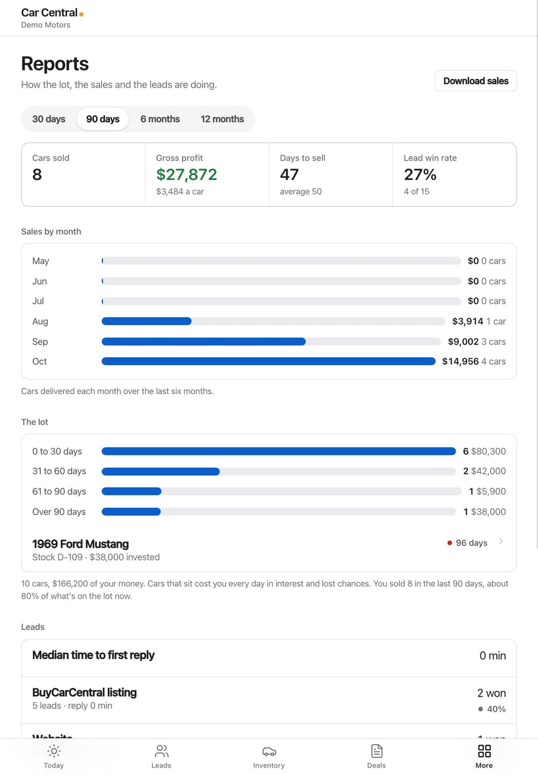
Task: Open the Leads people icon
Action: tap(161, 751)
